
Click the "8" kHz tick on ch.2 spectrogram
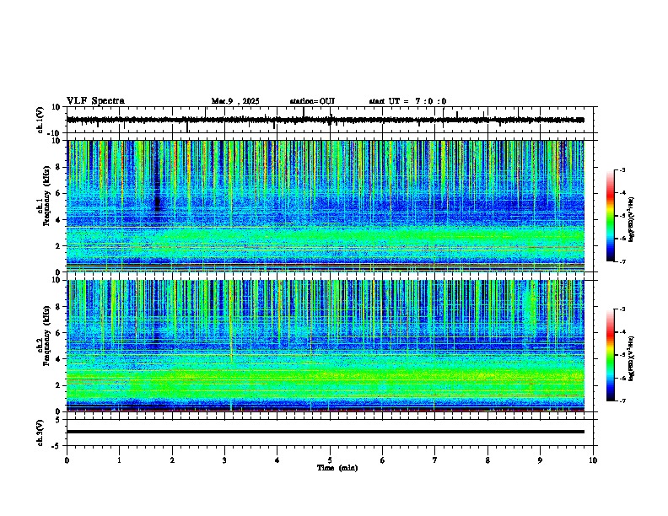pos(58,307)
